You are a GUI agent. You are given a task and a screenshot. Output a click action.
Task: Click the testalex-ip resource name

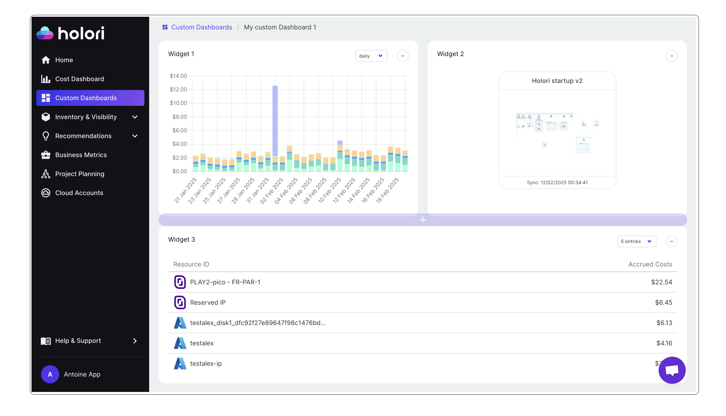(x=206, y=364)
